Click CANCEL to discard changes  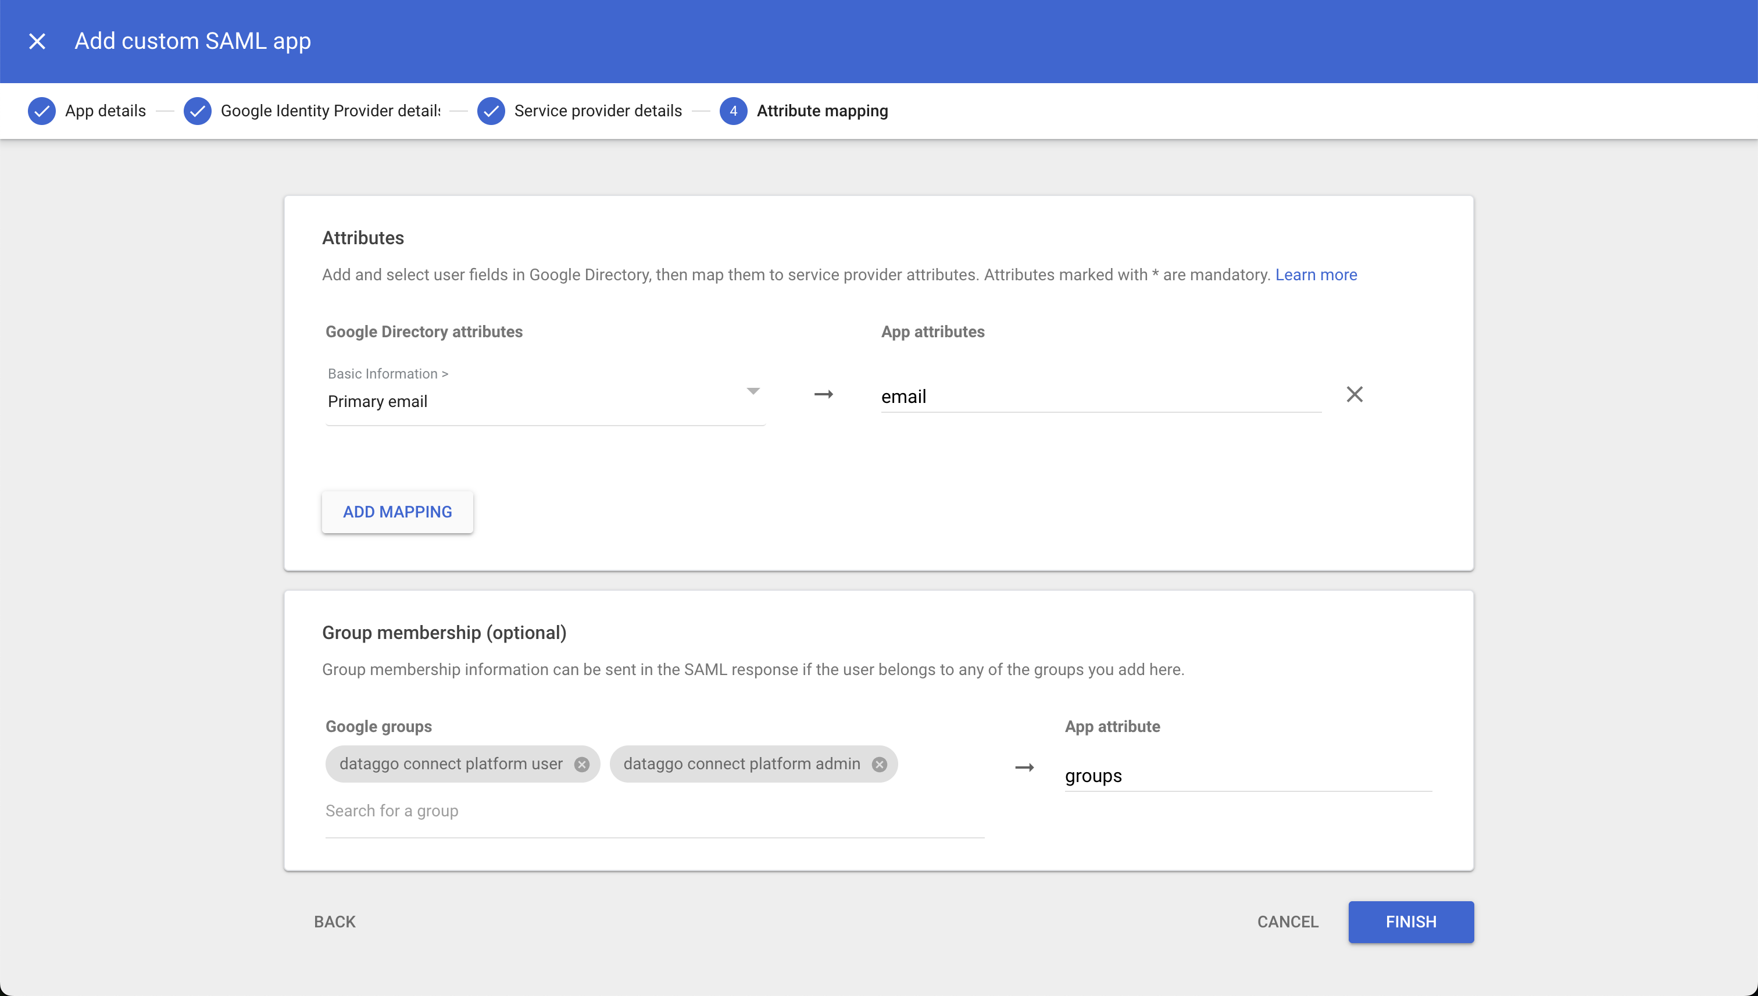pyautogui.click(x=1288, y=922)
